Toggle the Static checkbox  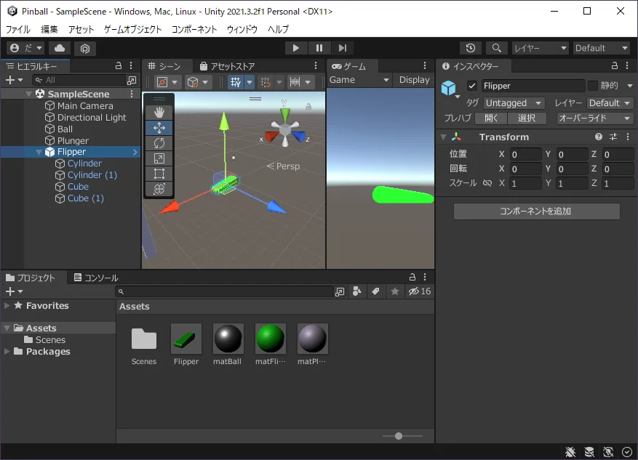[593, 86]
